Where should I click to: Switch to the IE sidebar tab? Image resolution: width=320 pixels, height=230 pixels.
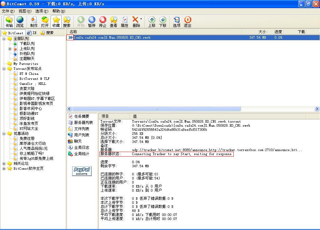tap(32, 33)
